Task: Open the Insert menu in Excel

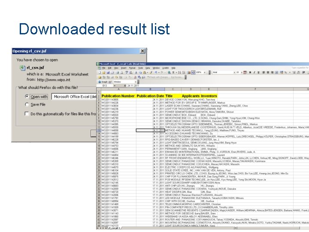Action: 124,68
